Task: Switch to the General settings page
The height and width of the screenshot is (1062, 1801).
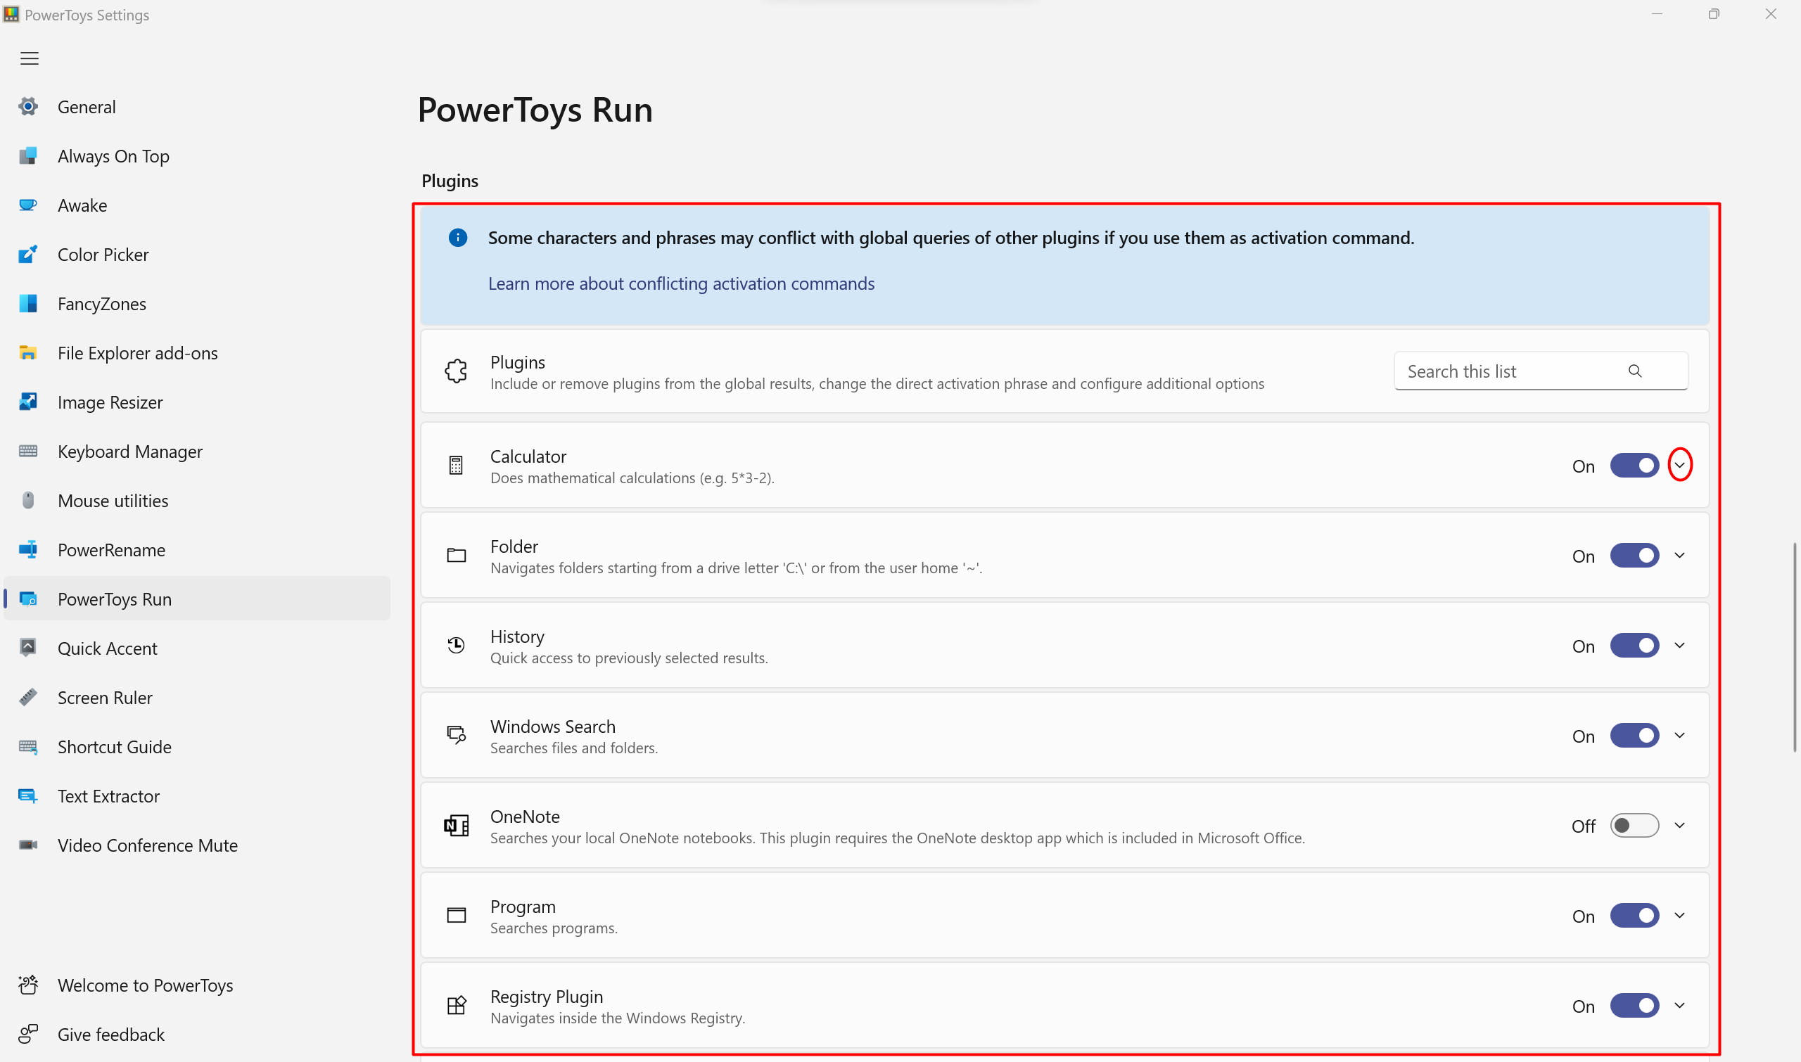Action: [86, 106]
